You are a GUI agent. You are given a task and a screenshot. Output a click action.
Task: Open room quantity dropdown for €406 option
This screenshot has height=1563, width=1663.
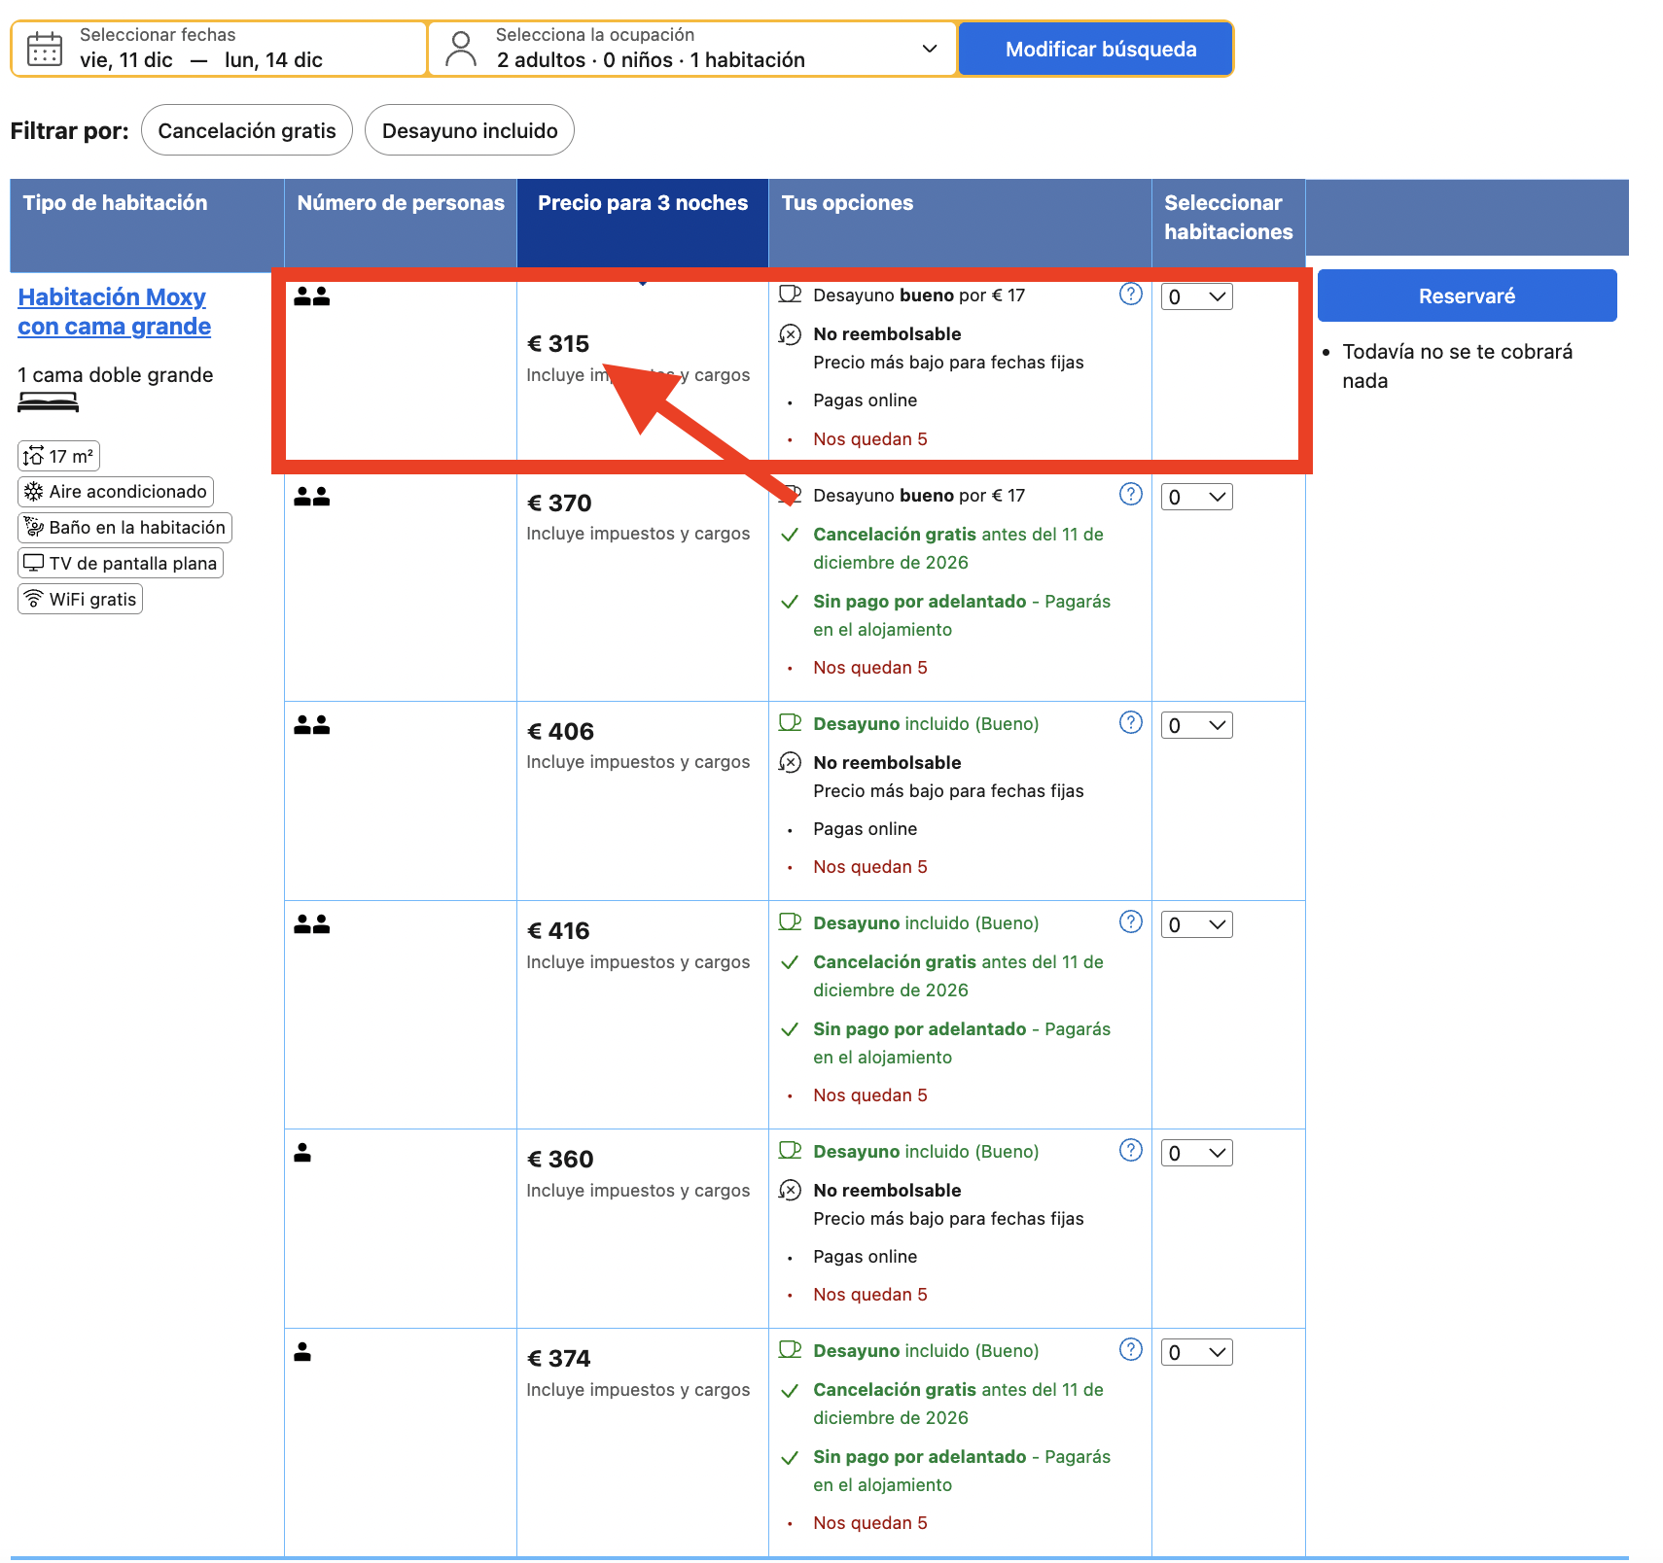(1196, 726)
